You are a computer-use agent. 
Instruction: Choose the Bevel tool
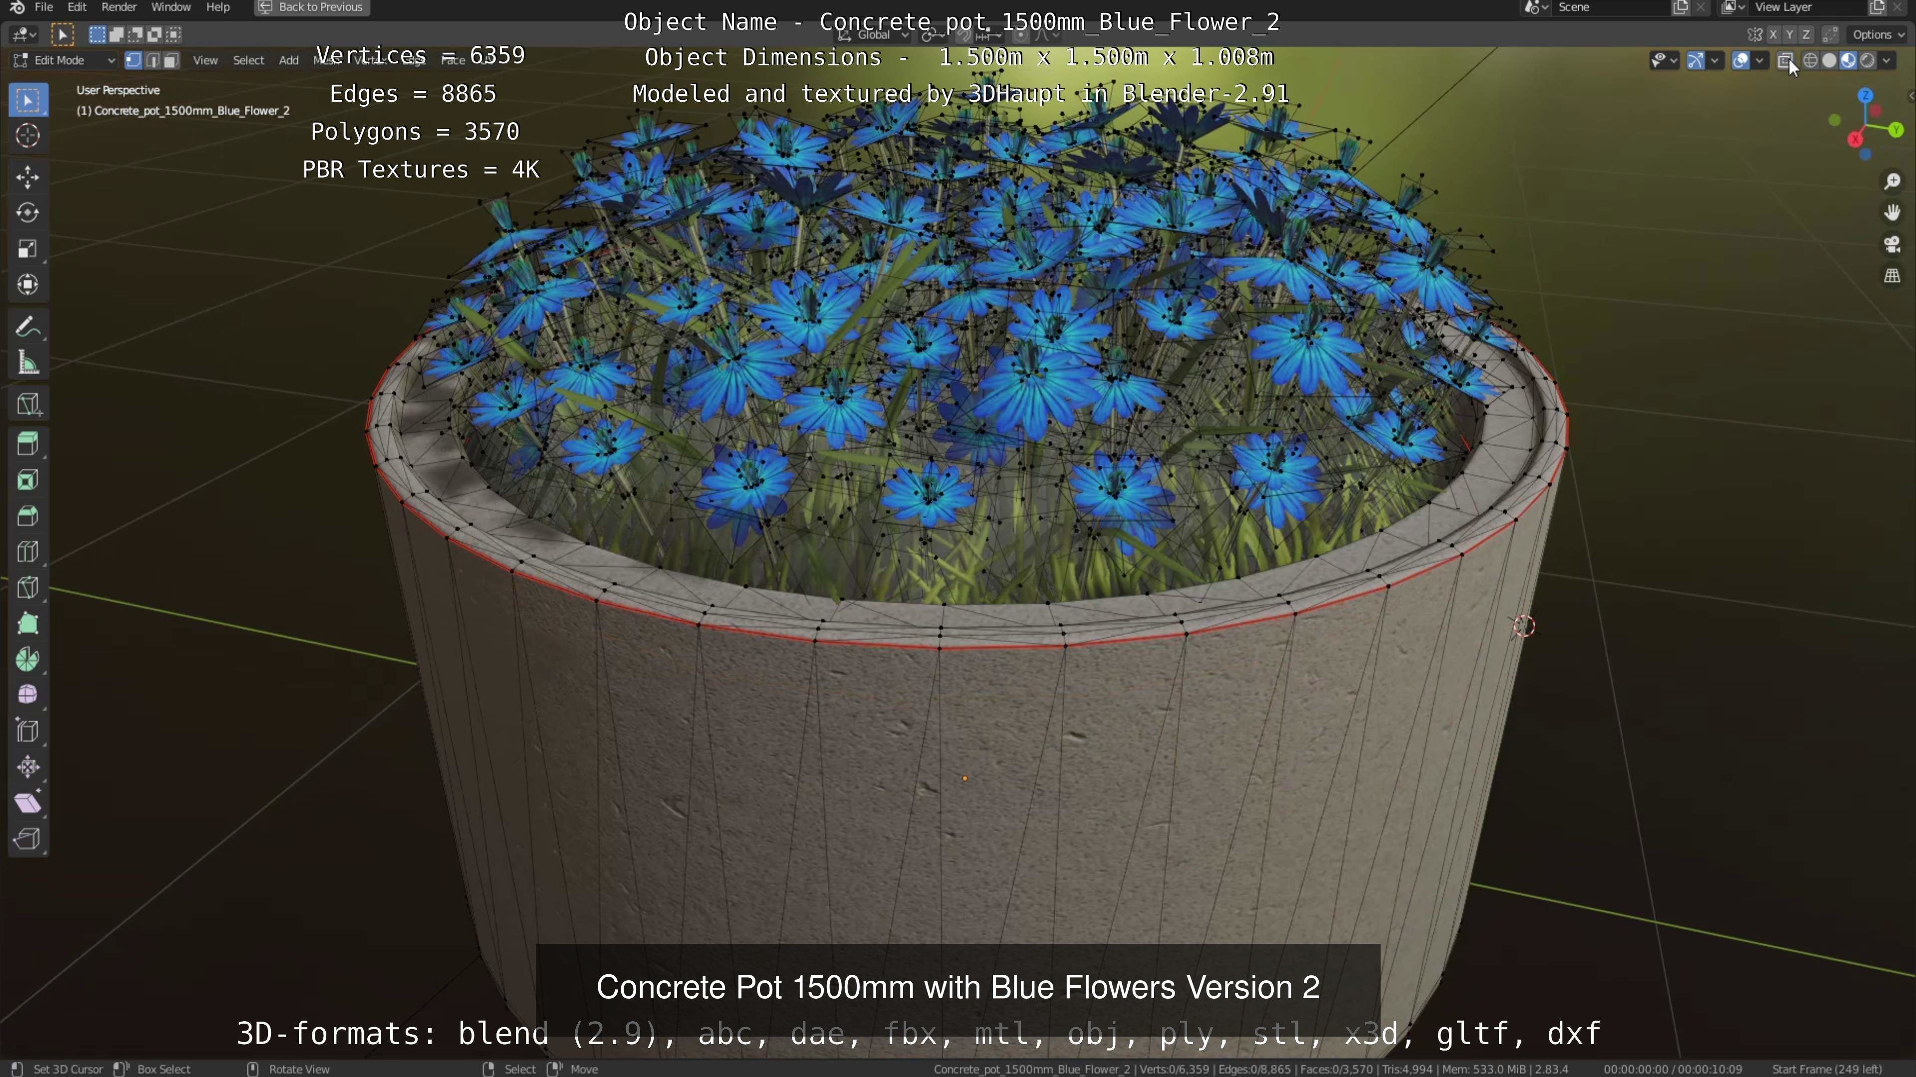pos(28,516)
